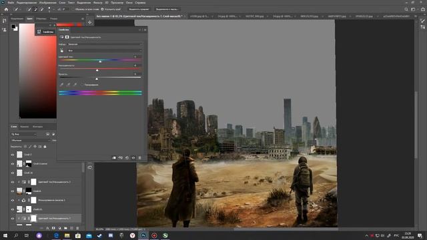The height and width of the screenshot is (240, 427).
Task: Filter layers by adjustment type icon
Action: tap(53, 134)
